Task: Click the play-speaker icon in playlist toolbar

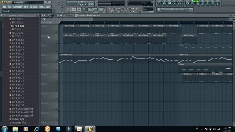Action: tap(73, 15)
